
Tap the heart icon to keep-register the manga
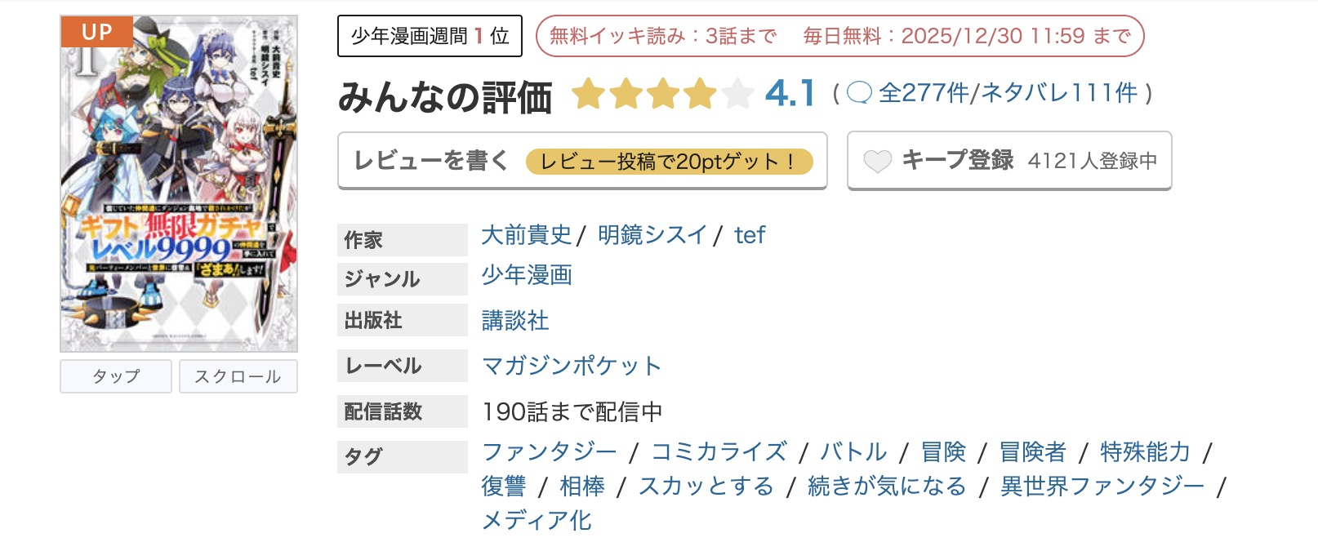click(878, 161)
